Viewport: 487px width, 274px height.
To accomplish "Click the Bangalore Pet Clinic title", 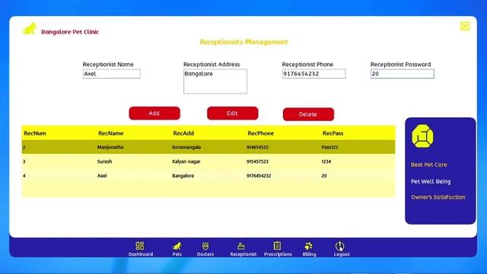I will click(x=70, y=32).
